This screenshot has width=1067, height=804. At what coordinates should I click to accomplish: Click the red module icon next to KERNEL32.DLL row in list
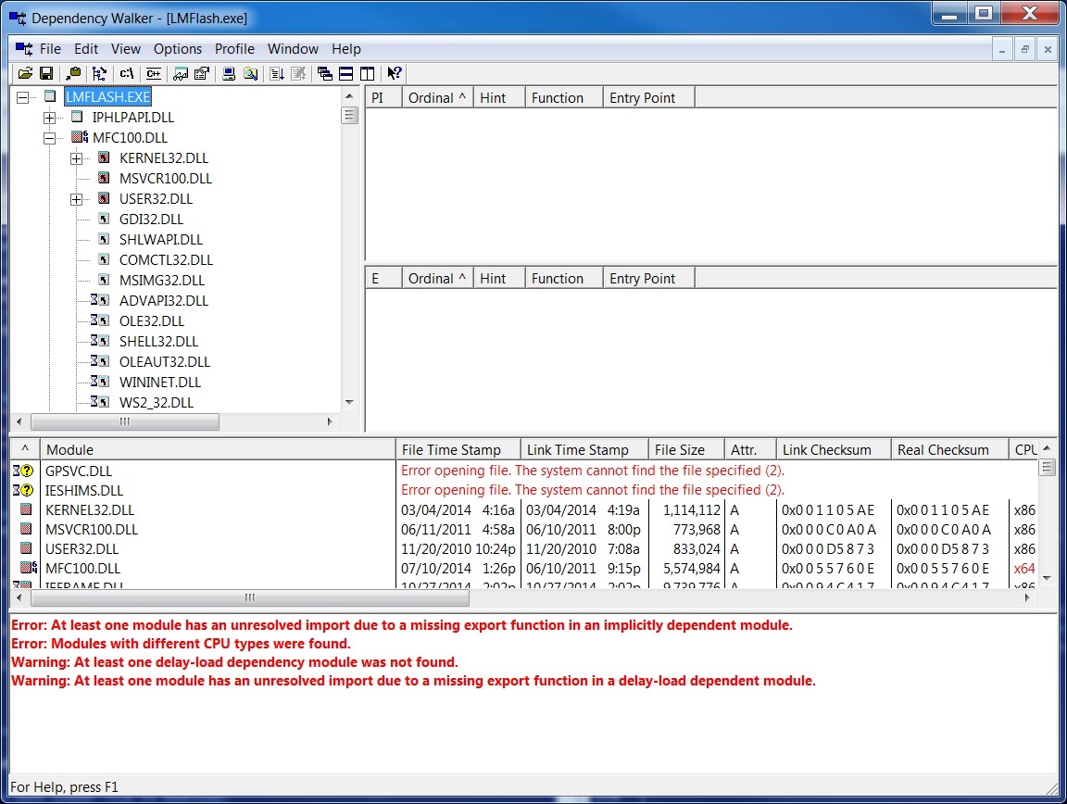click(x=27, y=509)
